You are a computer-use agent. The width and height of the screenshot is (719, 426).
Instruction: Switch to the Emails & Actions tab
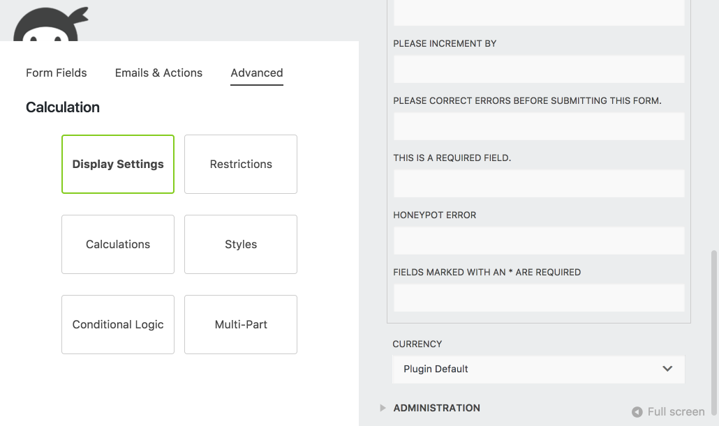158,73
